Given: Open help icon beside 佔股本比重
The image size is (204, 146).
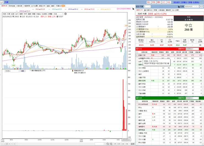Looking at the screenshot, I should pyautogui.click(x=152, y=34).
